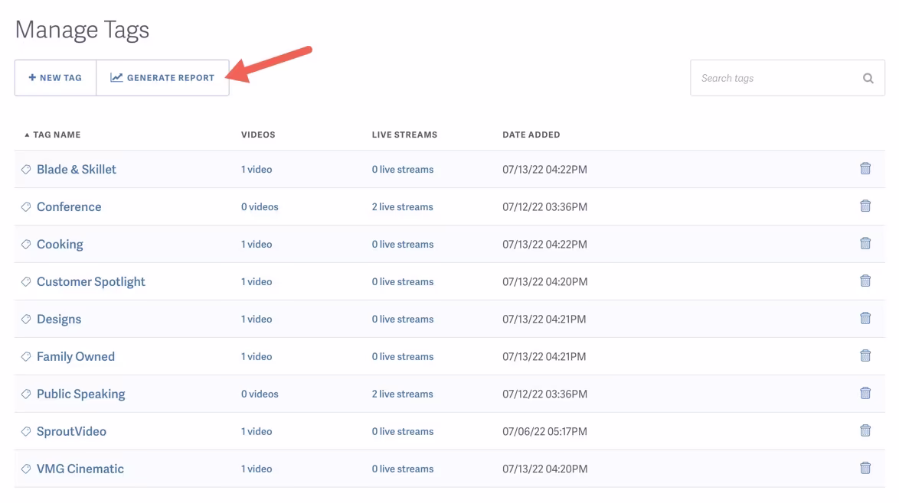Delete the Designs tag using trash icon
Image resolution: width=899 pixels, height=503 pixels.
(x=865, y=319)
